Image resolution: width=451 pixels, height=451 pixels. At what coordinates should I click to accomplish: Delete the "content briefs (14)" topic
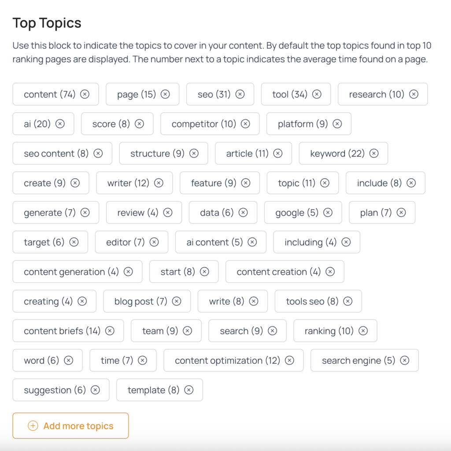[110, 331]
